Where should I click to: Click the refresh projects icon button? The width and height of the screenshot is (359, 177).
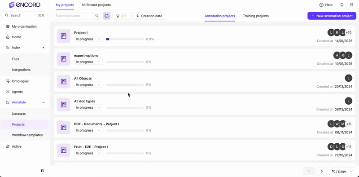tap(107, 16)
